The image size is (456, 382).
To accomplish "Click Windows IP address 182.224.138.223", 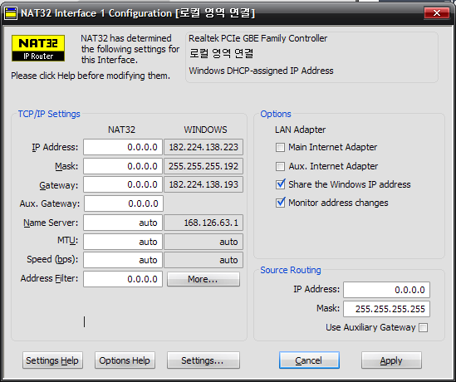I will coord(203,147).
